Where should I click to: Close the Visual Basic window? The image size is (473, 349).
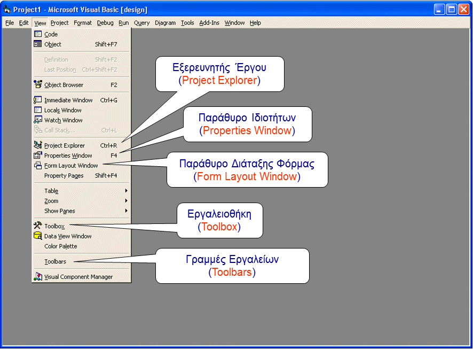pyautogui.click(x=463, y=10)
